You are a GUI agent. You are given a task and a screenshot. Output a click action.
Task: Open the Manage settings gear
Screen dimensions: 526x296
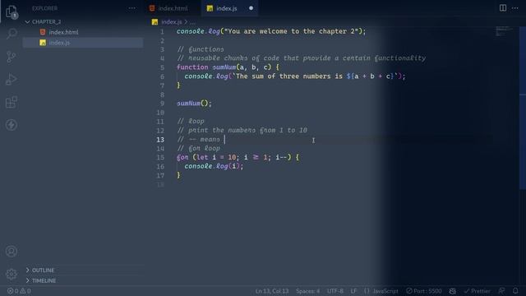tap(12, 274)
